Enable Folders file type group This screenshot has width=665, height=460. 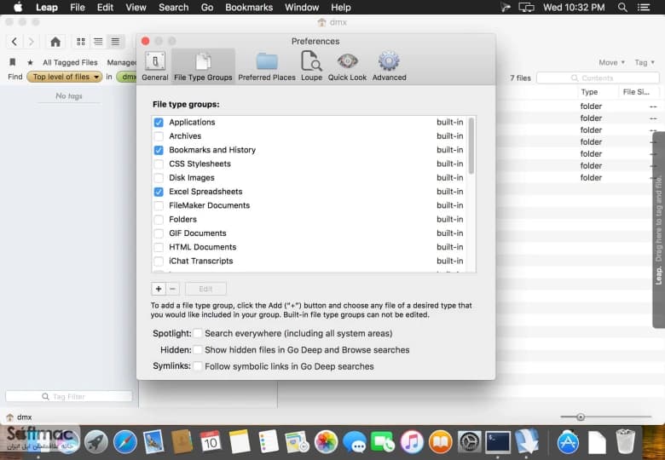click(159, 220)
